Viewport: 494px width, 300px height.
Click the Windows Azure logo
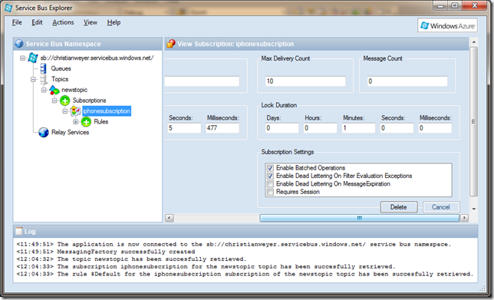click(447, 25)
